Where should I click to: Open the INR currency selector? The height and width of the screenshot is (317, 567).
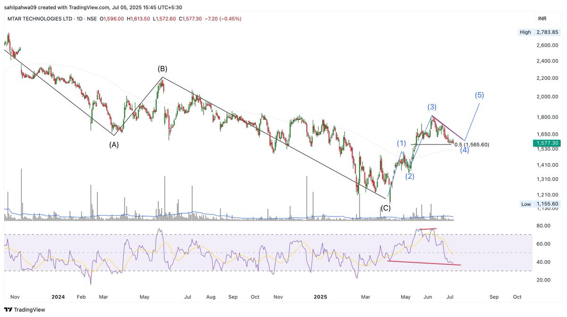[x=542, y=18]
